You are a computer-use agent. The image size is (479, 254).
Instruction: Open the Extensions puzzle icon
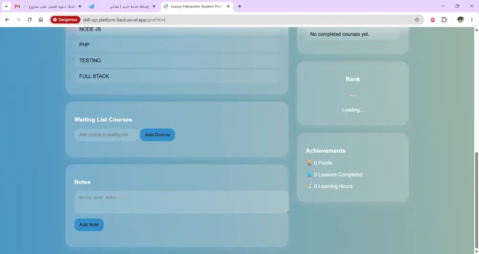coord(444,20)
